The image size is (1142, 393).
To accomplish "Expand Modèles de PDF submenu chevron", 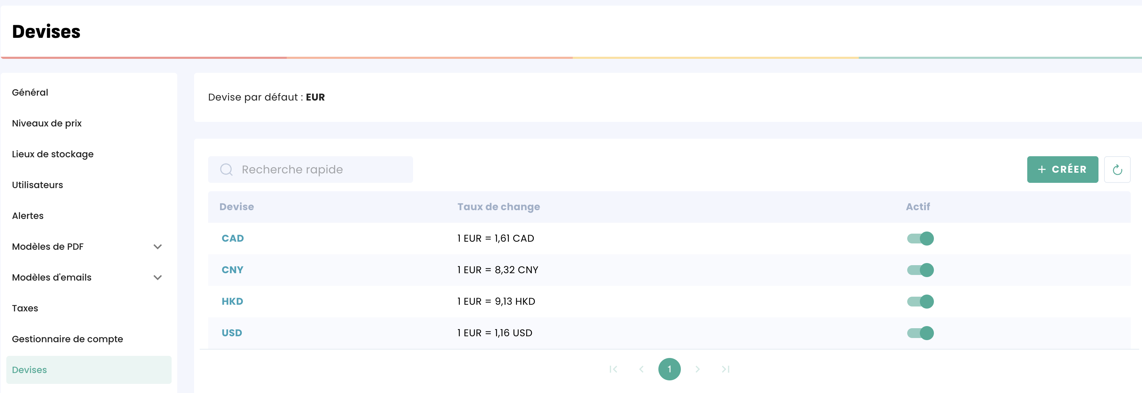I will [x=157, y=247].
